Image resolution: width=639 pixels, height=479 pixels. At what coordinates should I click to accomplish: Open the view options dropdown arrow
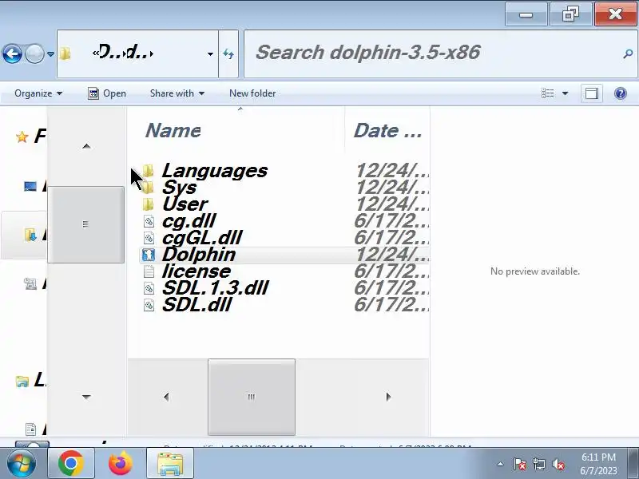click(566, 93)
